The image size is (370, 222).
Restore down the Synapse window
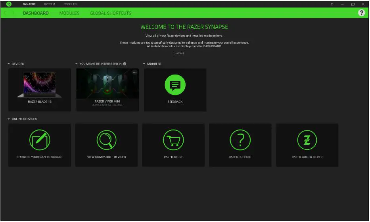pos(353,4)
